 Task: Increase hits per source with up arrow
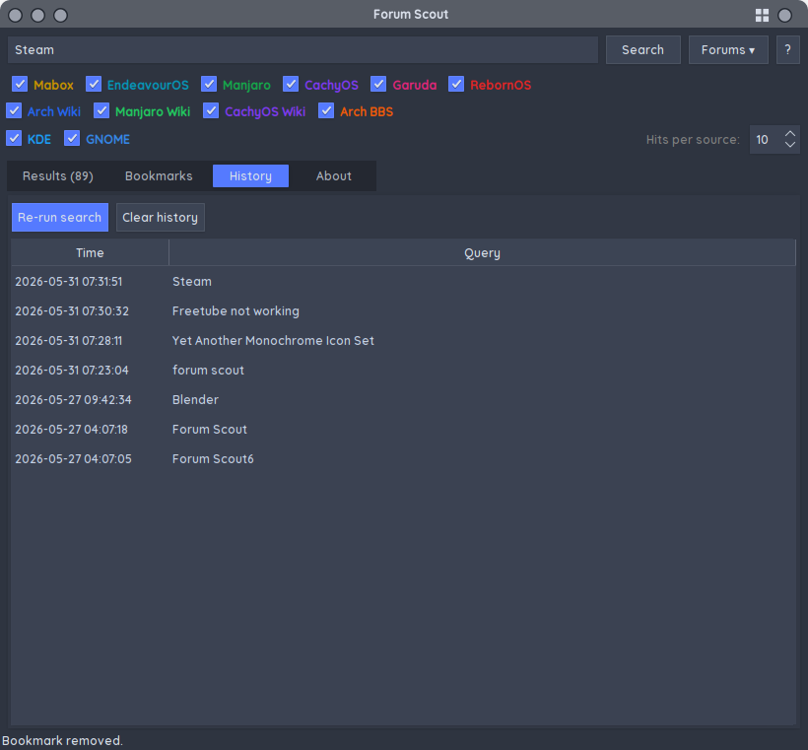789,133
